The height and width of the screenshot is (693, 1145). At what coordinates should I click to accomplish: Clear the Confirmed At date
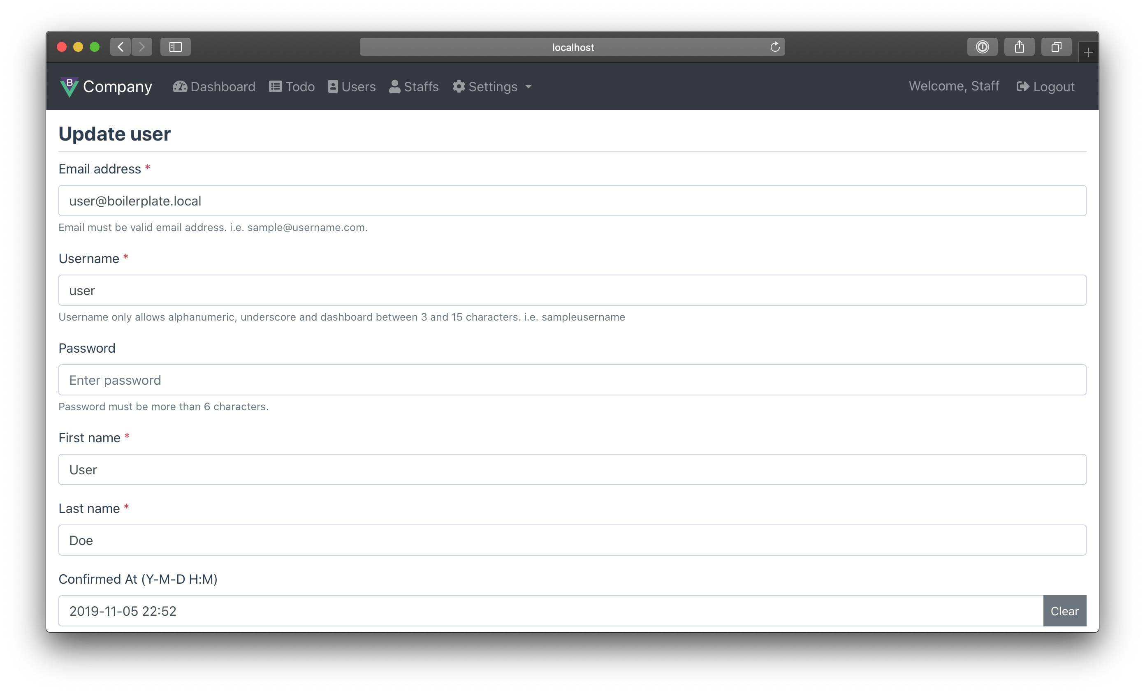[1064, 611]
